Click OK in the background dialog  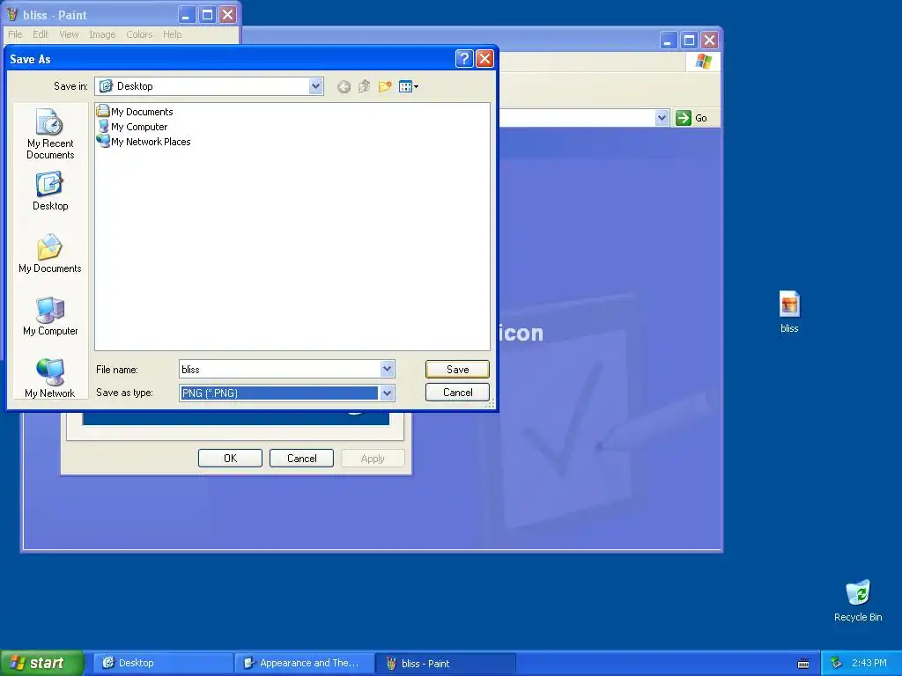230,458
